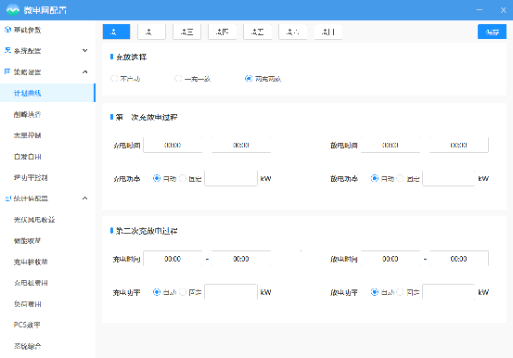
Task: Switch to the second day tab
Action: pyautogui.click(x=151, y=32)
